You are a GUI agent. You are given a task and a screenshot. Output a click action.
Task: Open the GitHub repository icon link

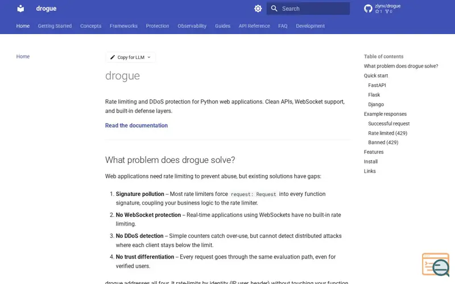[368, 9]
